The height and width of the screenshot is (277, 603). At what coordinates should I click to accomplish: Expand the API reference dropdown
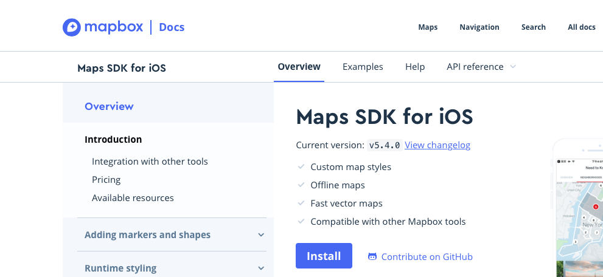[x=481, y=67]
